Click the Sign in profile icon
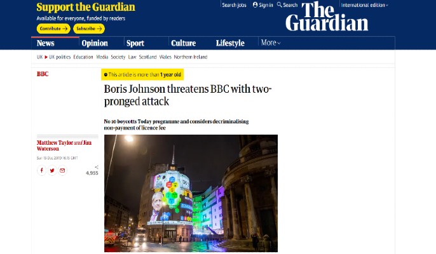436x254 pixels. (x=255, y=4)
